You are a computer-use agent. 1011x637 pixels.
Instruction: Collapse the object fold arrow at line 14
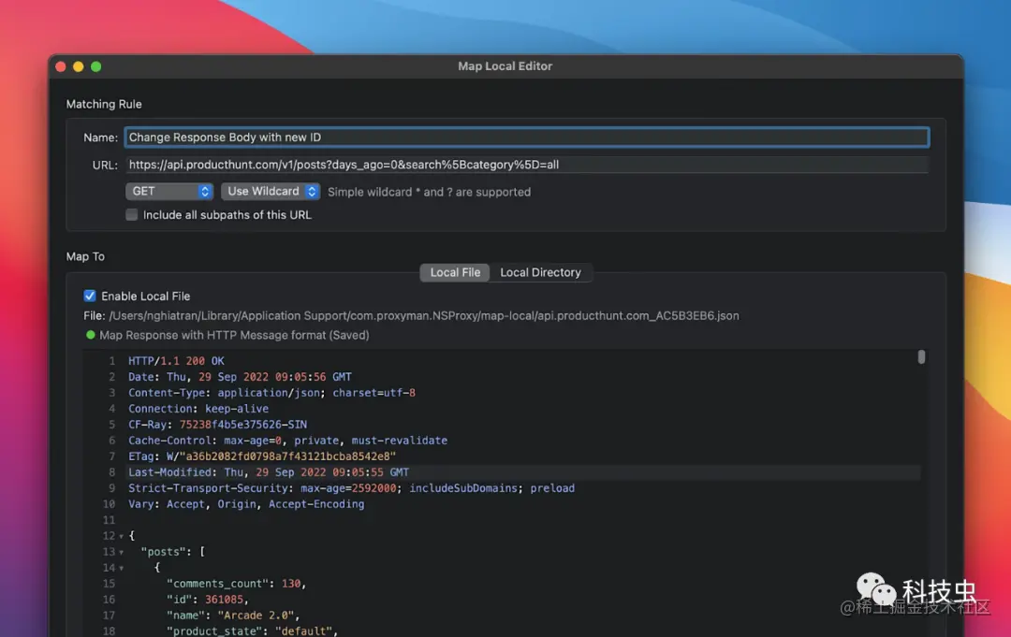click(121, 568)
